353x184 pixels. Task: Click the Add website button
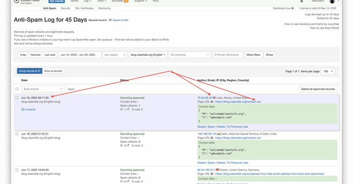pyautogui.click(x=56, y=1)
